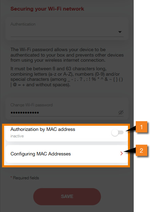Click the masked password dots
This screenshot has width=150, height=212.
(x=25, y=112)
